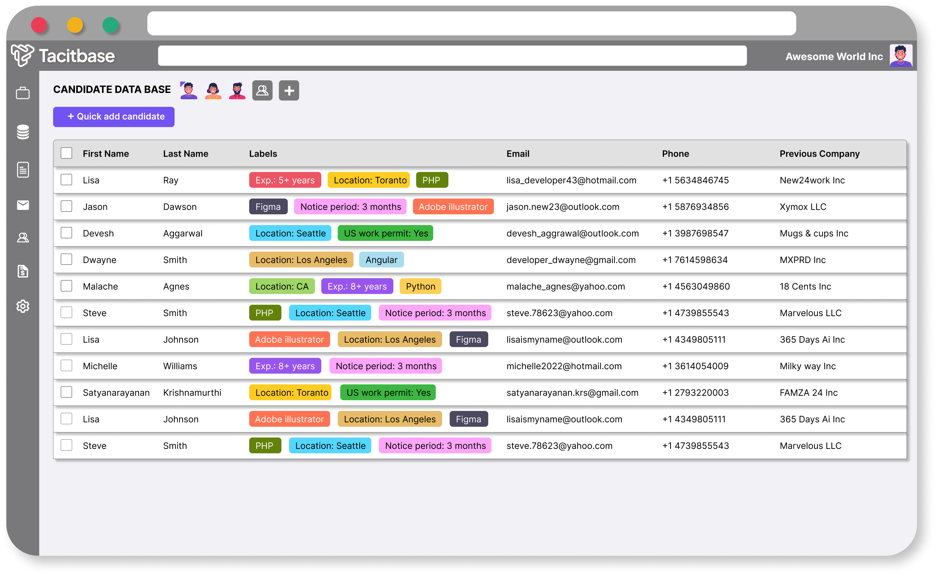Check the box for Lisa Ray

[x=66, y=180]
